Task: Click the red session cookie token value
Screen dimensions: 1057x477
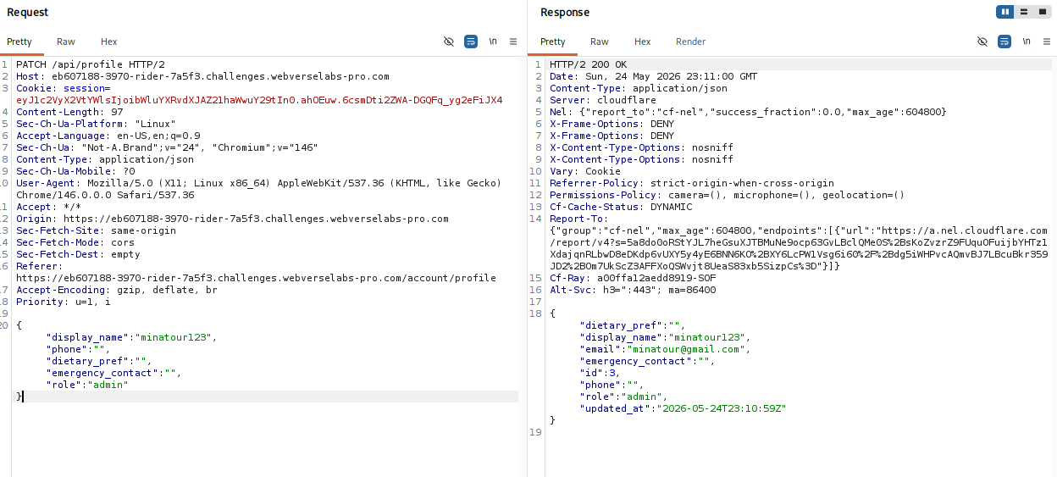Action: pos(259,100)
